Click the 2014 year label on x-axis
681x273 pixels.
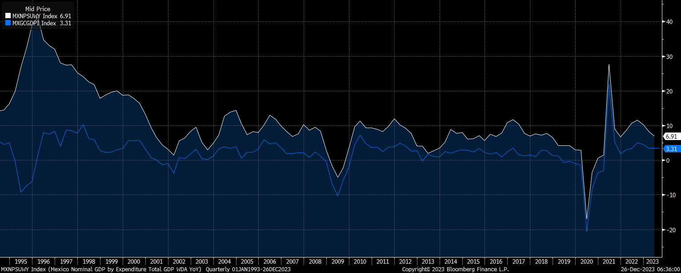click(451, 261)
